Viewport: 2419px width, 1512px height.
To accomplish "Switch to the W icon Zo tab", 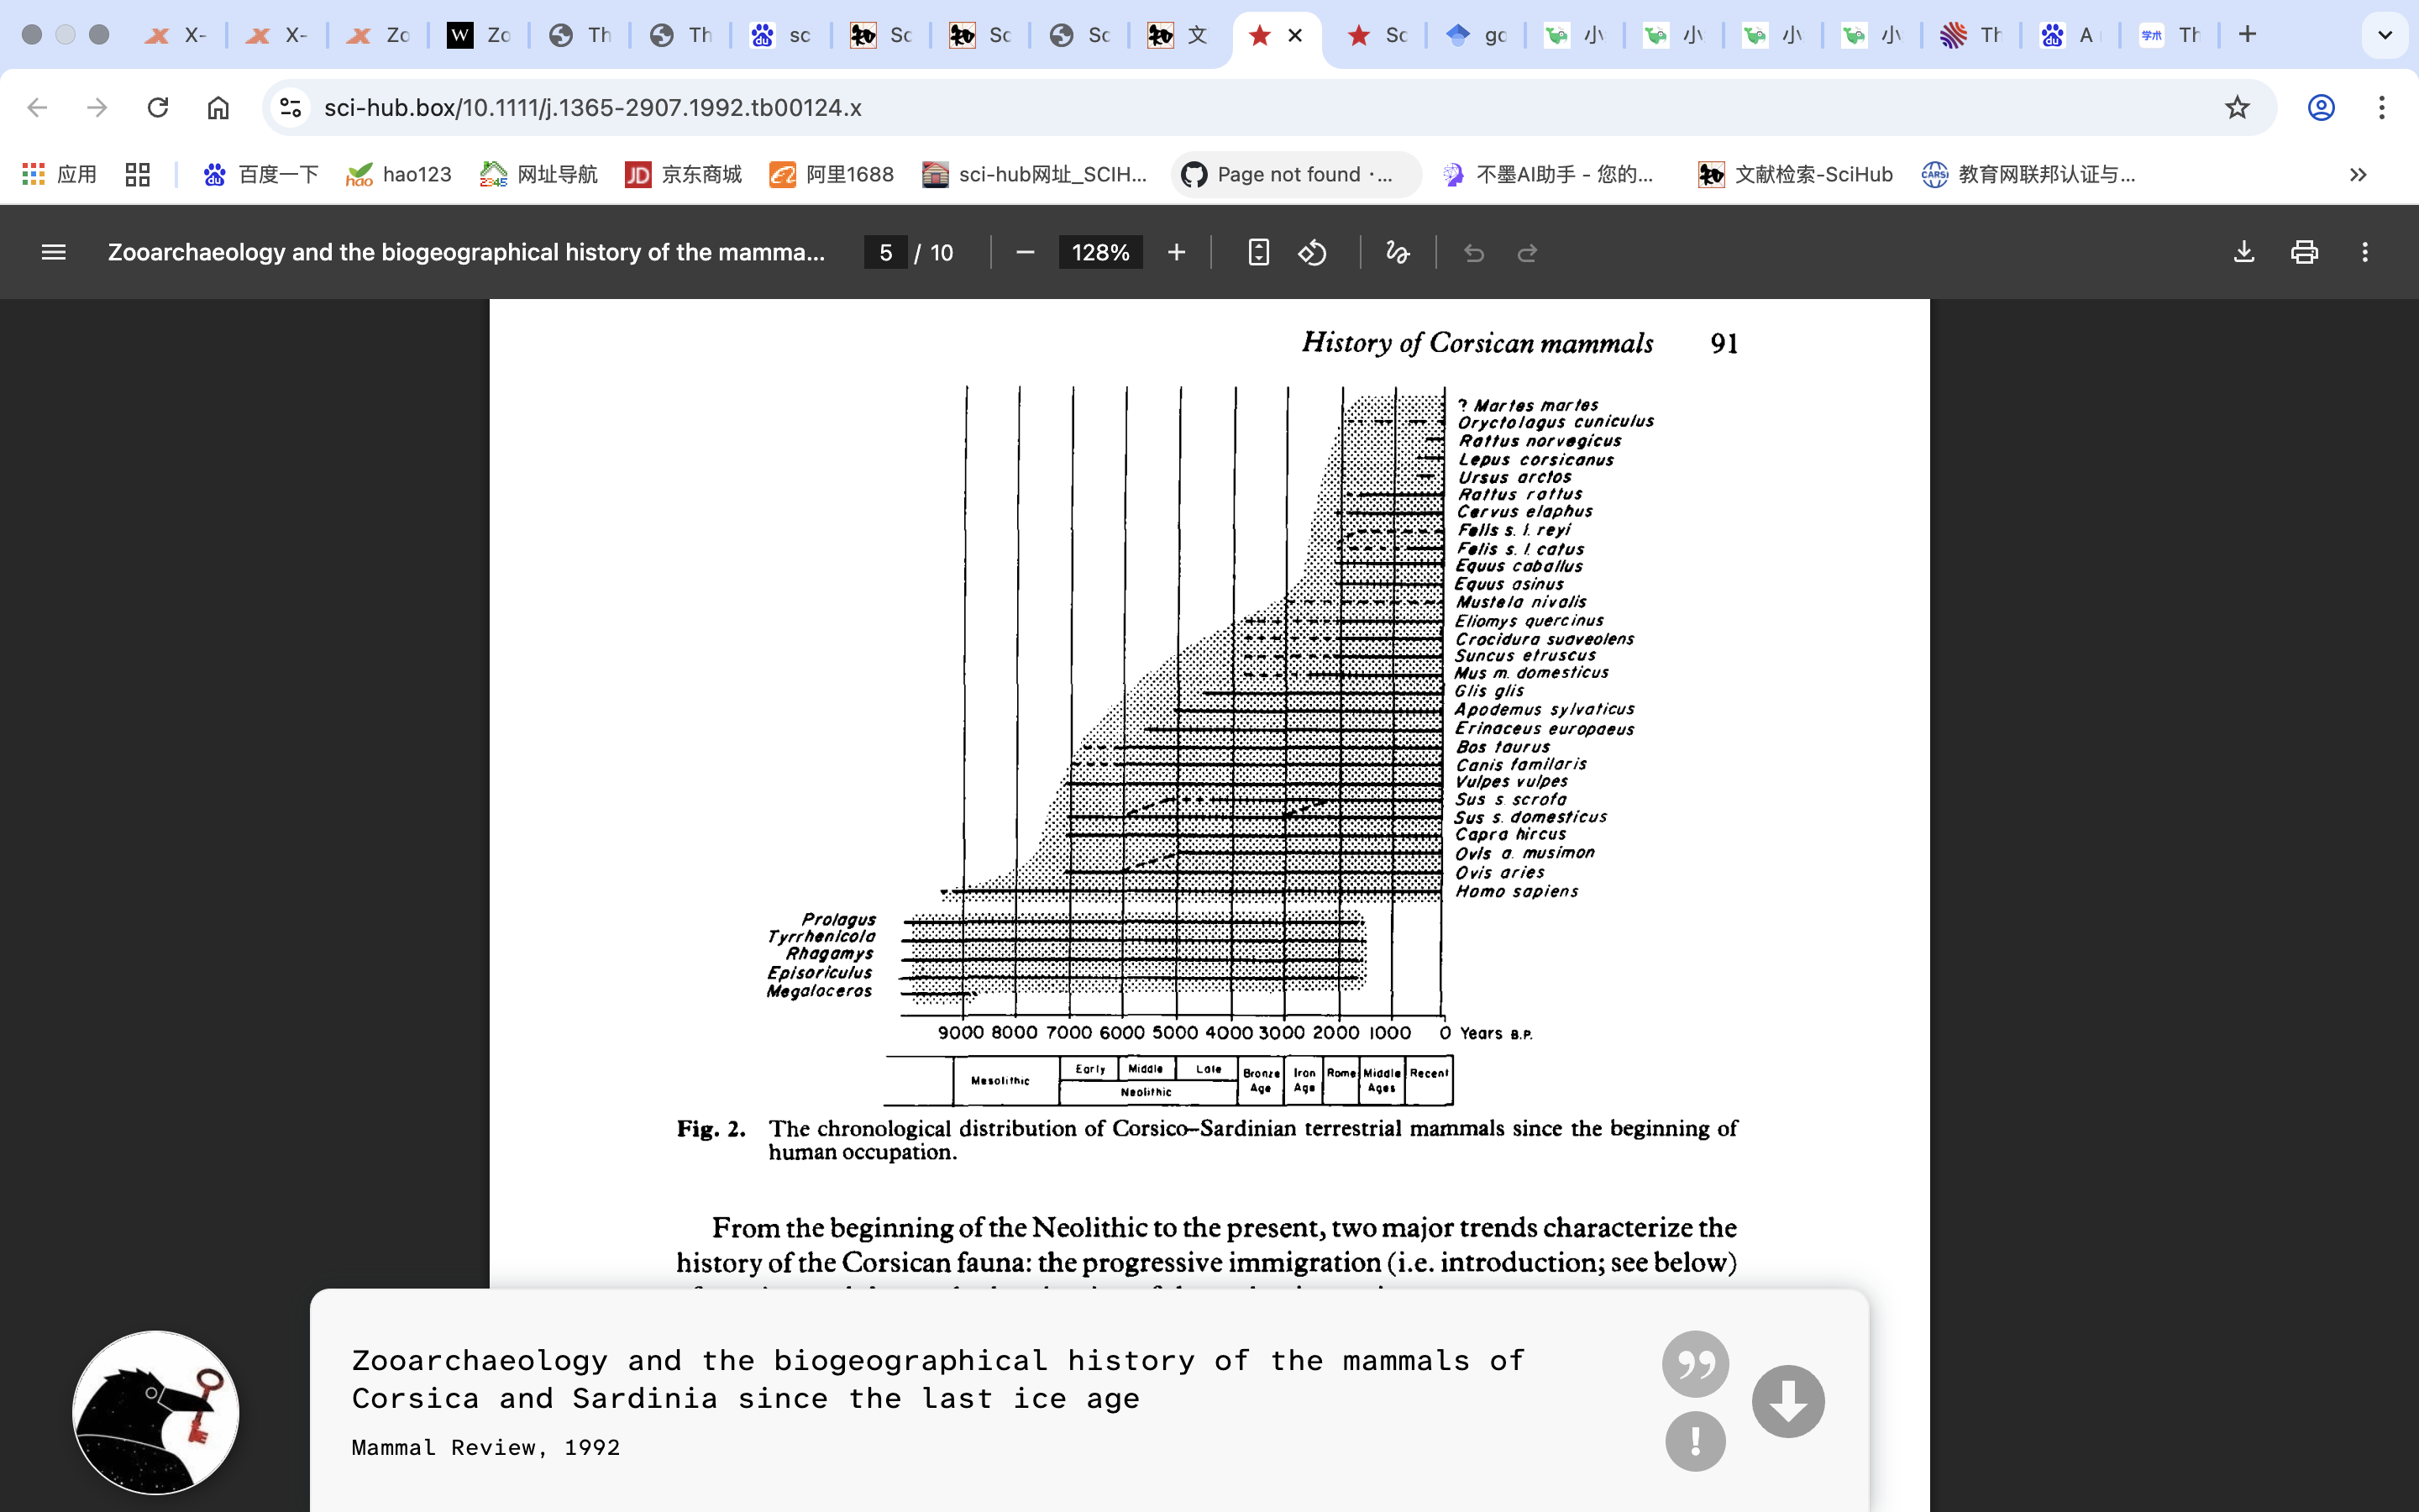I will pos(480,35).
